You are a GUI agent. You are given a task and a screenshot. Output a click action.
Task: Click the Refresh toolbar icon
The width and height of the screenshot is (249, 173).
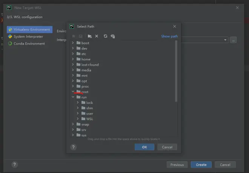tap(106, 36)
